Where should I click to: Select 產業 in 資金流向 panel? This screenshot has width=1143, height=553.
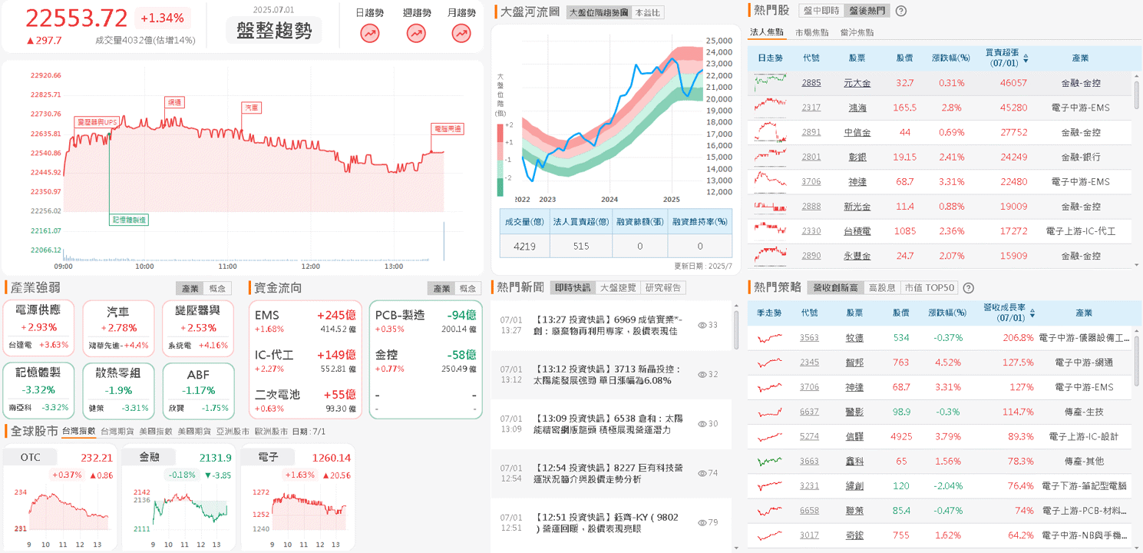441,289
